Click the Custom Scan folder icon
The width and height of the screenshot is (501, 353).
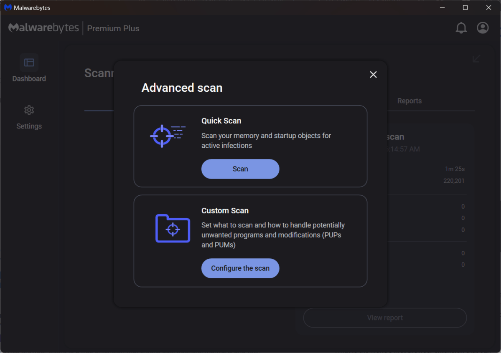point(173,228)
